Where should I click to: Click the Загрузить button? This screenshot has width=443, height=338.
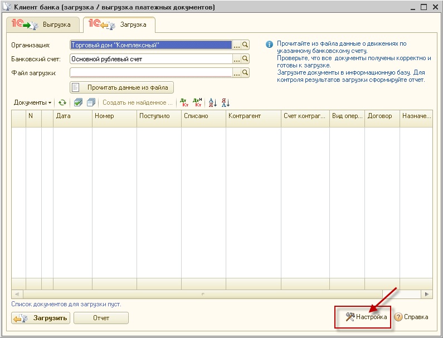tap(40, 318)
